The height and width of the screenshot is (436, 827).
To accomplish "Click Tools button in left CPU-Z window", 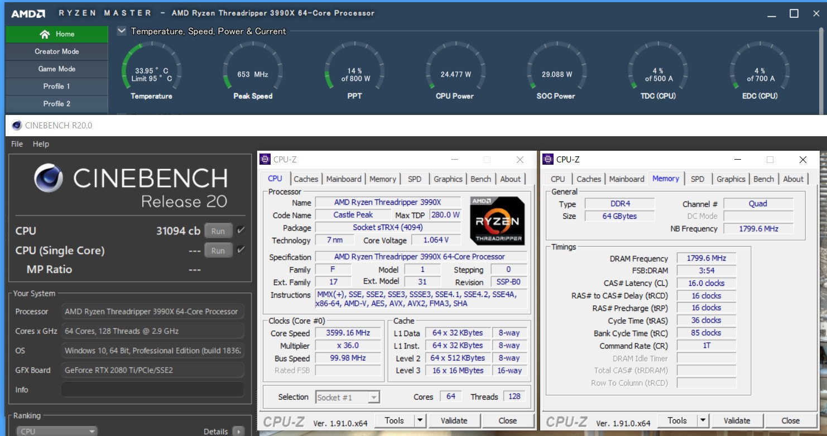I will 394,421.
